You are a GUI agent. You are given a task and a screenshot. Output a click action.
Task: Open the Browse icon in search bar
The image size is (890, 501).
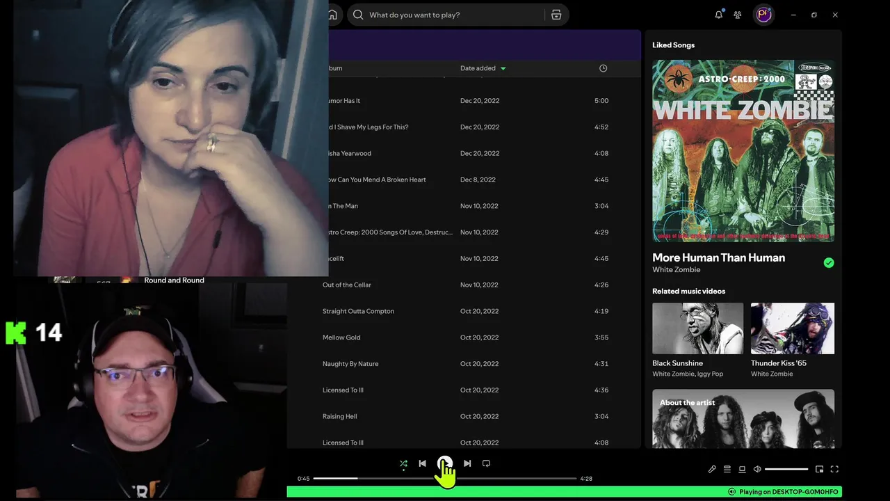(x=556, y=15)
